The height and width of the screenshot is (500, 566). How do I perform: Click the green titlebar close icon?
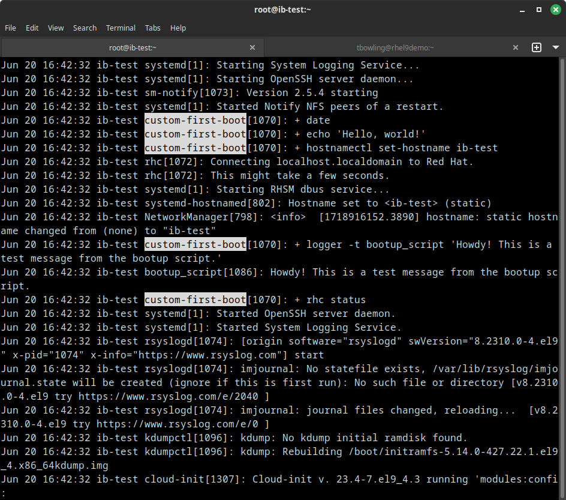click(556, 10)
